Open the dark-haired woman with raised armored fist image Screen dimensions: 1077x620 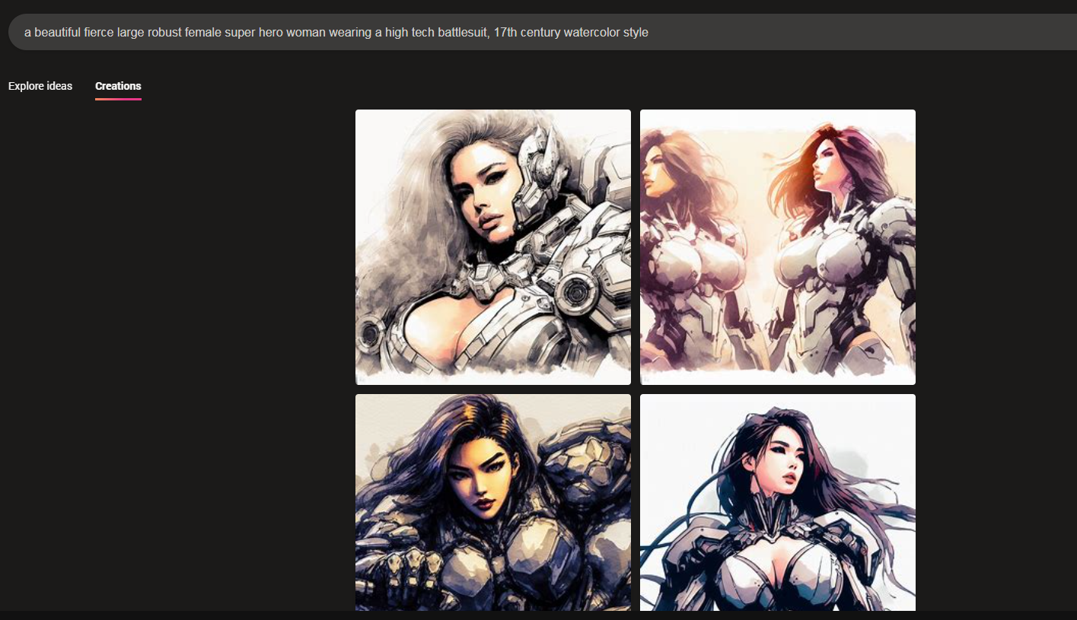[493, 502]
